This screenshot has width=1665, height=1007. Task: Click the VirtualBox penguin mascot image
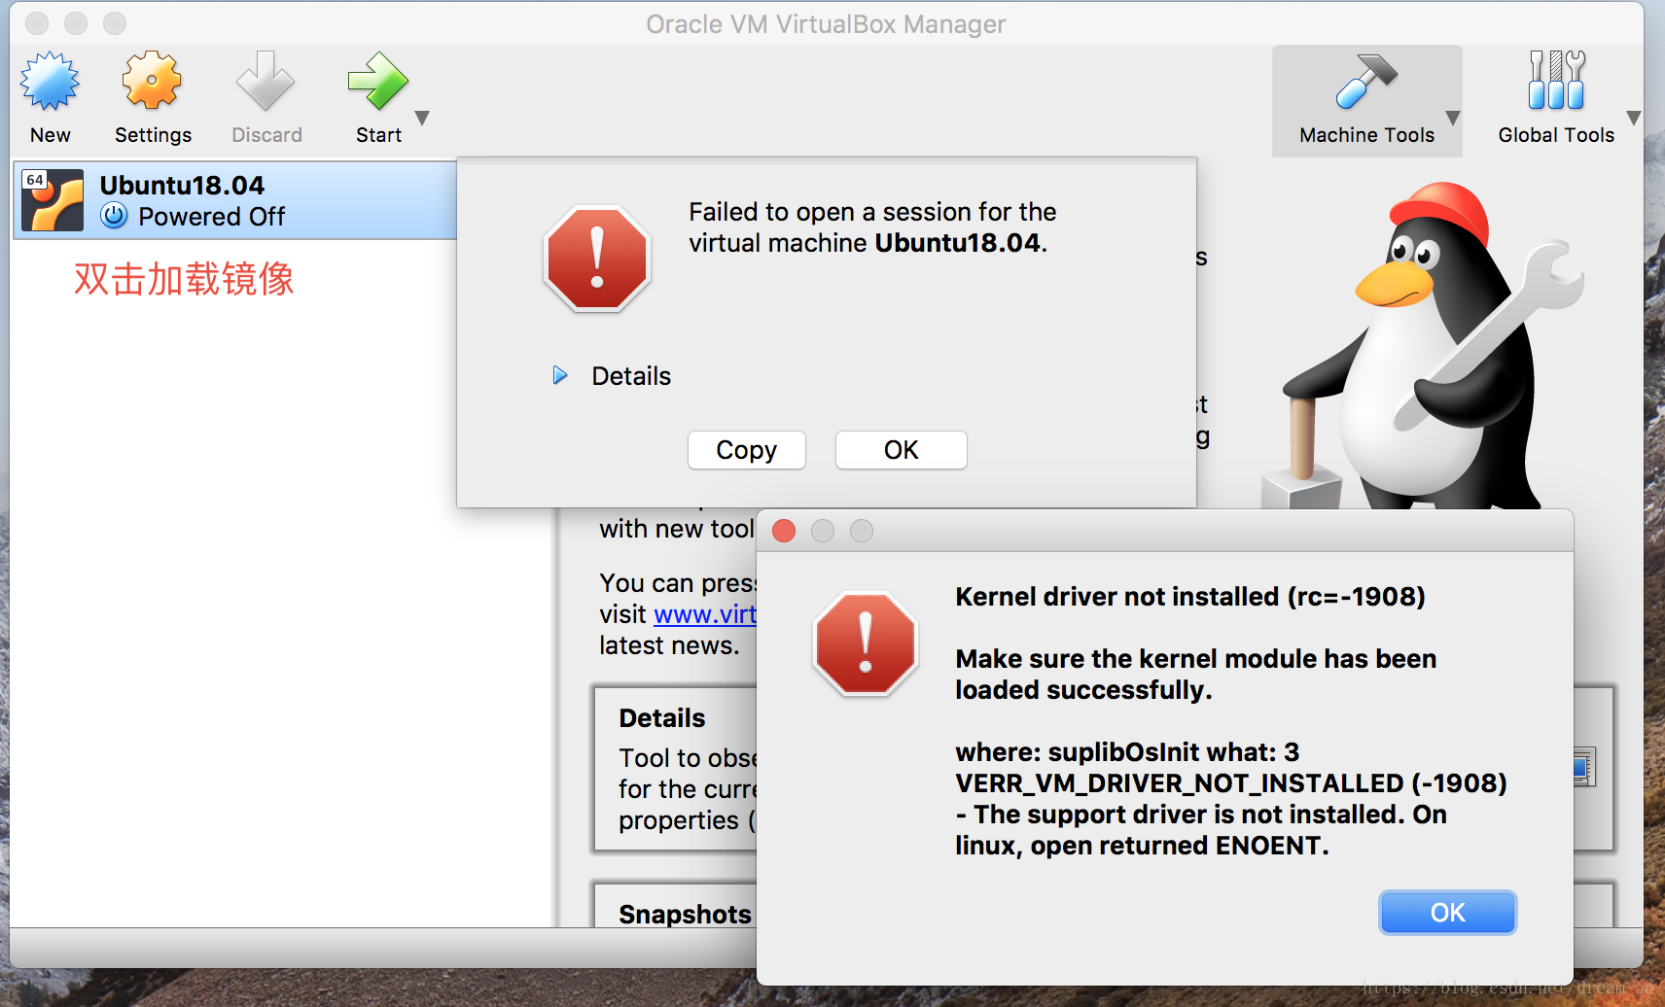(x=1425, y=345)
